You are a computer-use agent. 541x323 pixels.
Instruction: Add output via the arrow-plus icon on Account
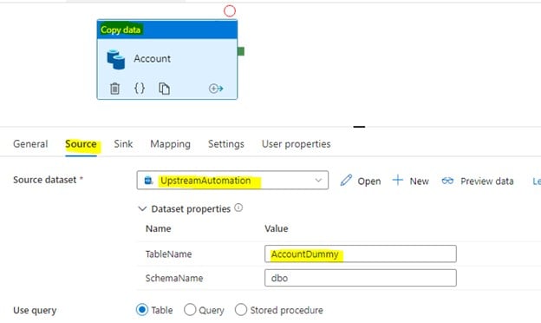216,89
